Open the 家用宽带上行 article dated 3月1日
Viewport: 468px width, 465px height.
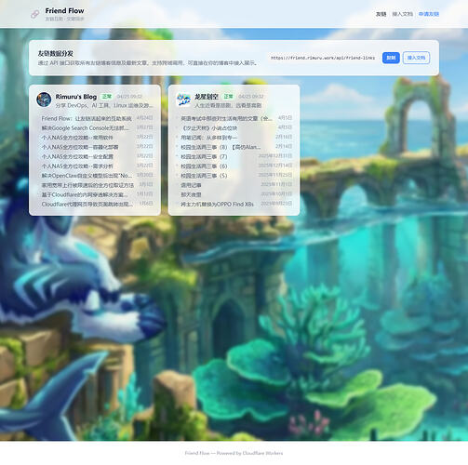[x=87, y=185]
